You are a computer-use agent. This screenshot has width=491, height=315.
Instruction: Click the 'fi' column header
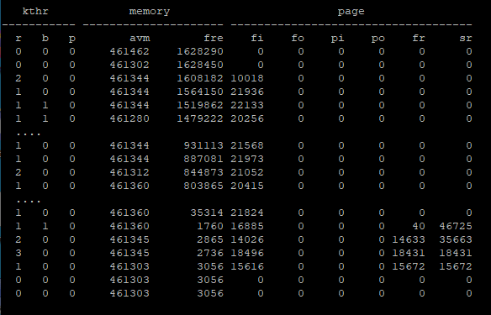tap(256, 38)
